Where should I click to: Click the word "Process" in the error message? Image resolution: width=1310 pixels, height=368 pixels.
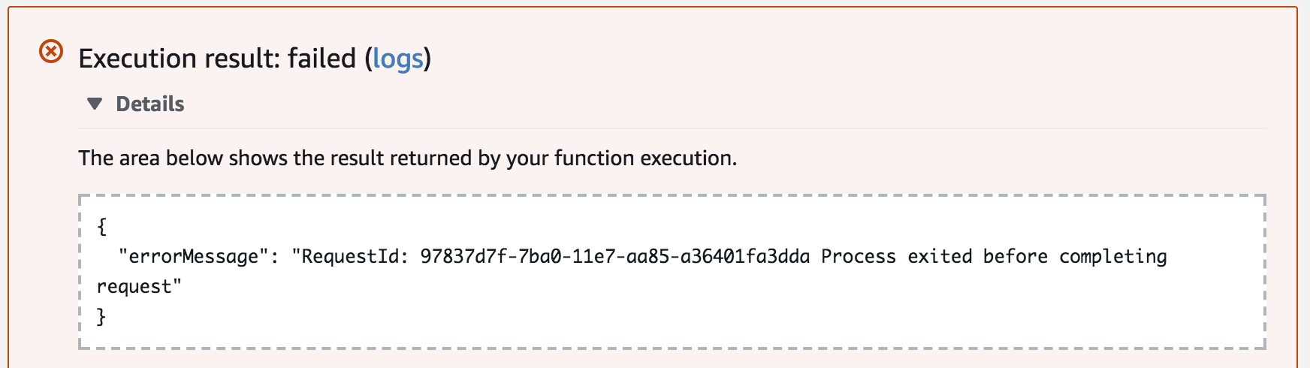(x=859, y=257)
